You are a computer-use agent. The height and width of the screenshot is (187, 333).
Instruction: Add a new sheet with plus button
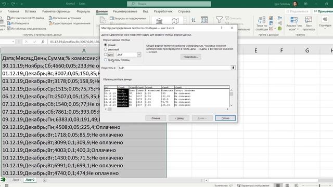44,180
